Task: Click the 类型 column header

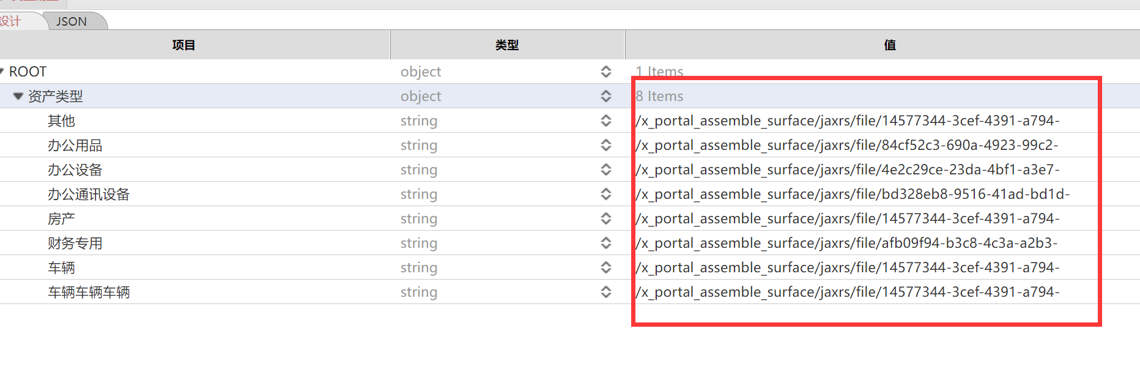Action: [x=507, y=45]
